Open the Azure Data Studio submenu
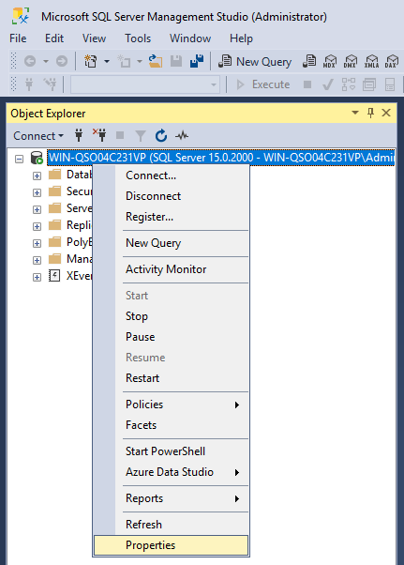The image size is (404, 565). 171,472
